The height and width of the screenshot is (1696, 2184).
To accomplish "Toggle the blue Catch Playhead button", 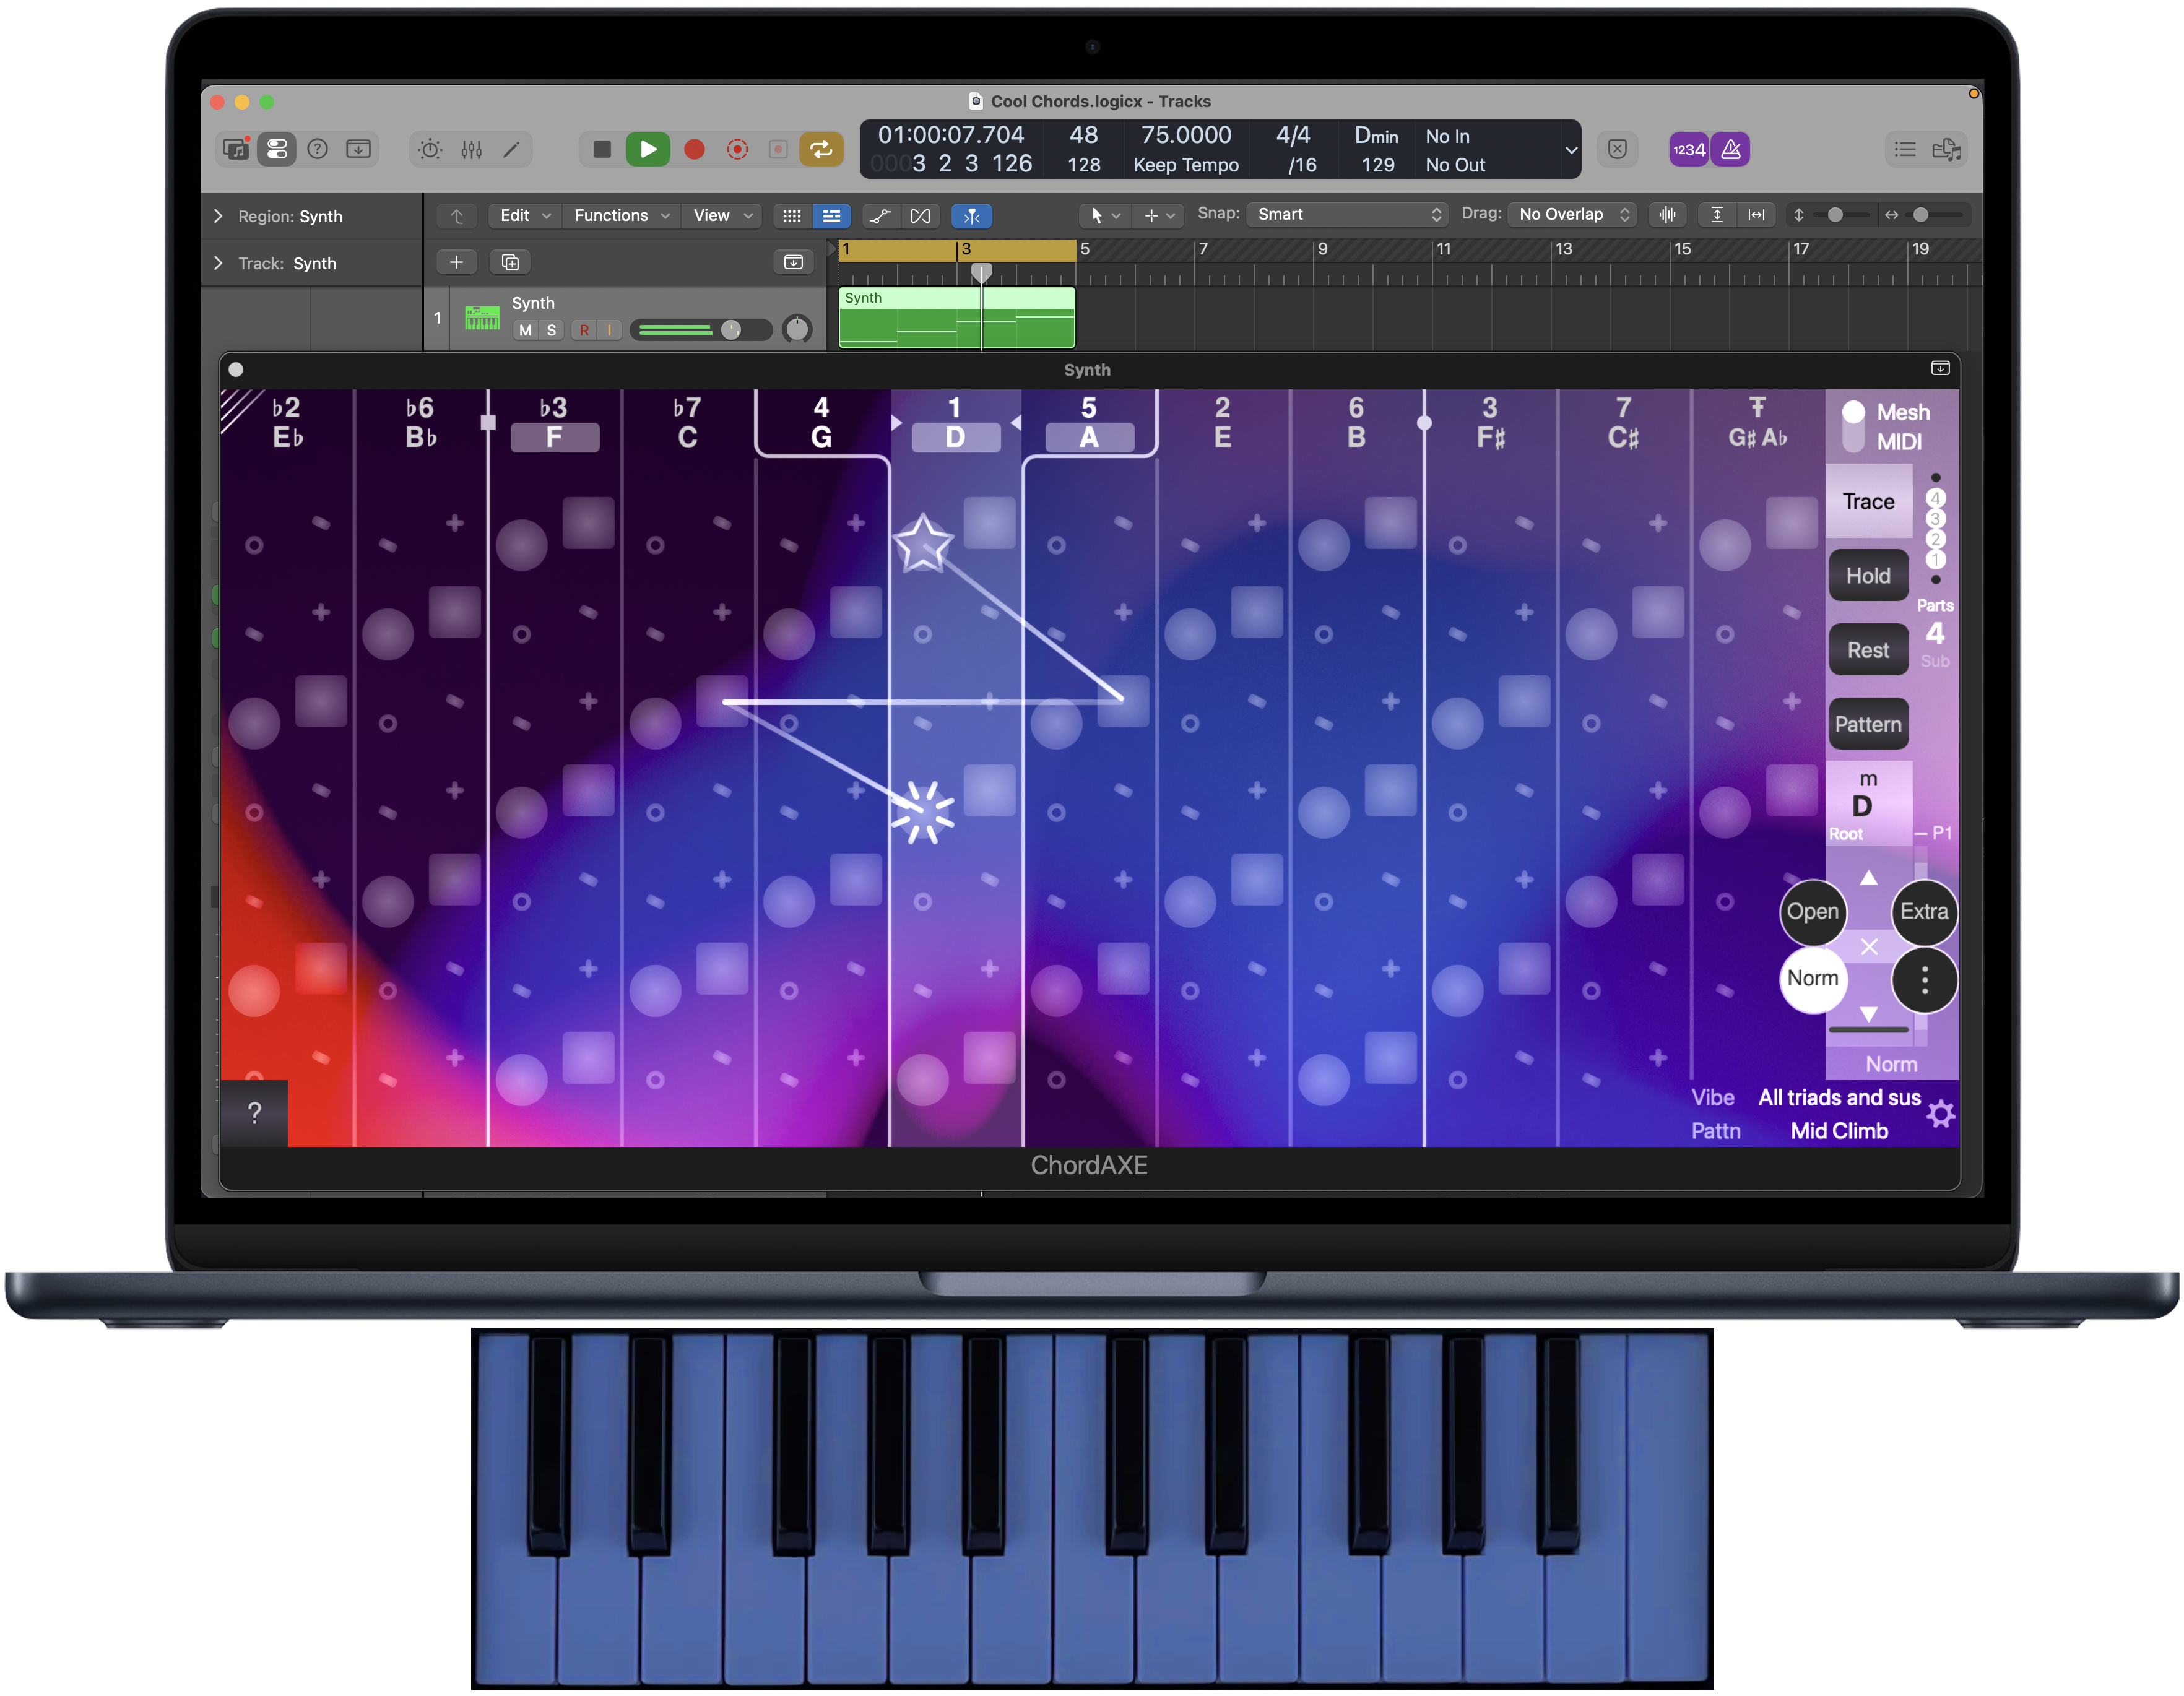I will tap(971, 215).
